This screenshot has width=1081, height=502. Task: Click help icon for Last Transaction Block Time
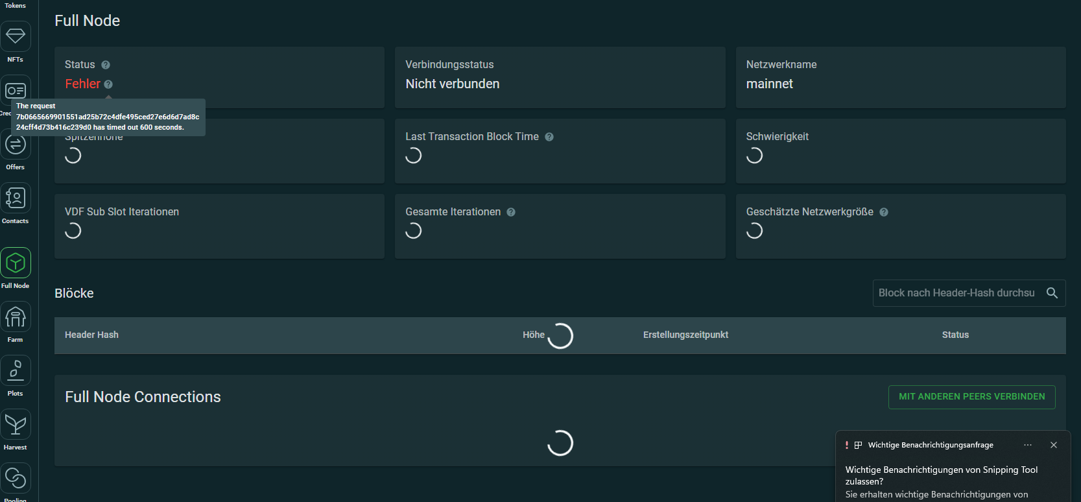coord(549,137)
